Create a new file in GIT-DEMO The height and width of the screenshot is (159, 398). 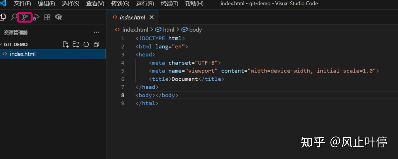66,44
